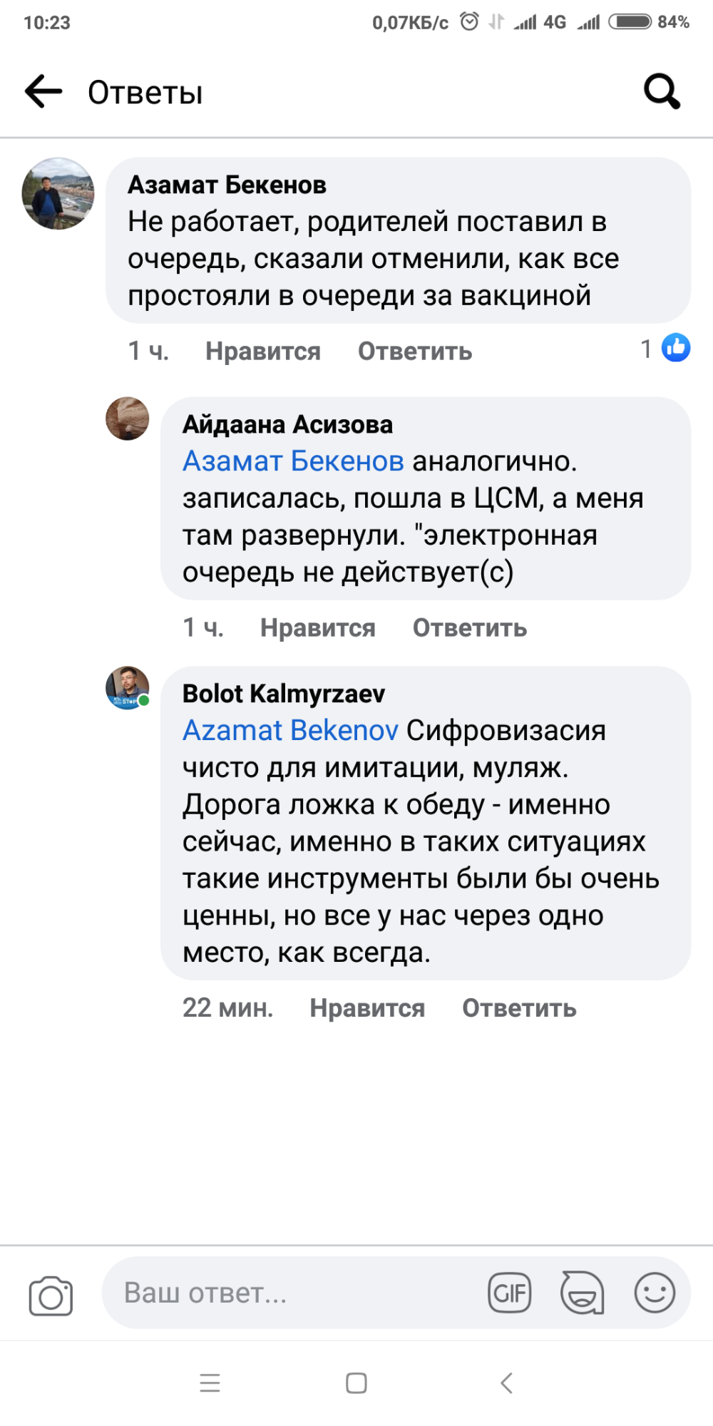Open the GIF picker
The image size is (713, 1426).
point(510,1293)
